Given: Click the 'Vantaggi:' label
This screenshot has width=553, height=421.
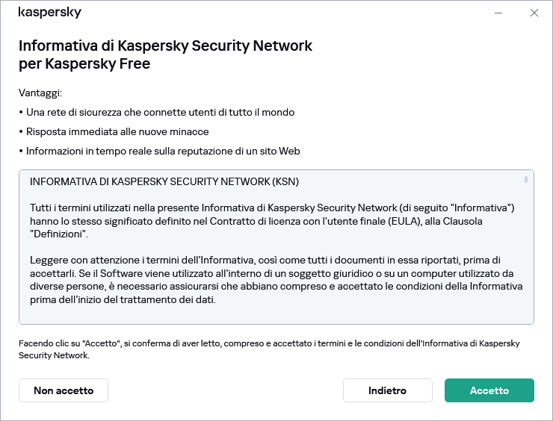Looking at the screenshot, I should [x=40, y=93].
